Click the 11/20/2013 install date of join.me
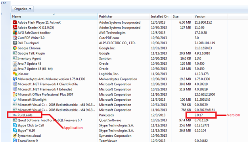Screen dimensions: 249x143 159,74
